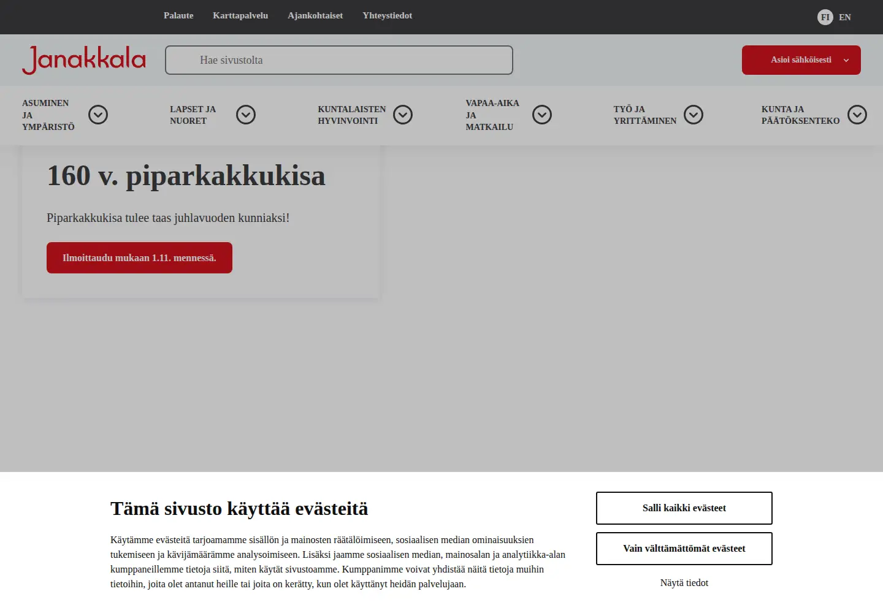Expand Asuminen ja ympäristö chevron
This screenshot has width=883, height=613.
point(98,115)
